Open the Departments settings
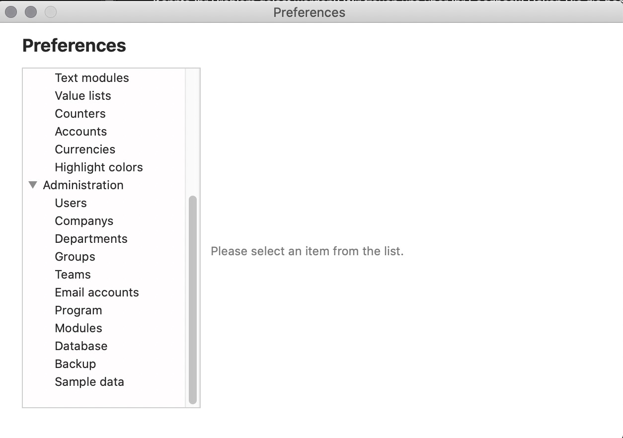Viewport: 623px width, 438px height. (91, 239)
